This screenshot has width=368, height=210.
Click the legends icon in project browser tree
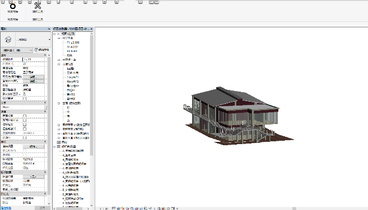click(59, 142)
